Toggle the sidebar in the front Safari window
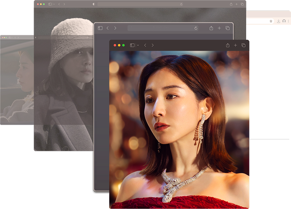Viewport: 291px width, 209px height. (132, 45)
